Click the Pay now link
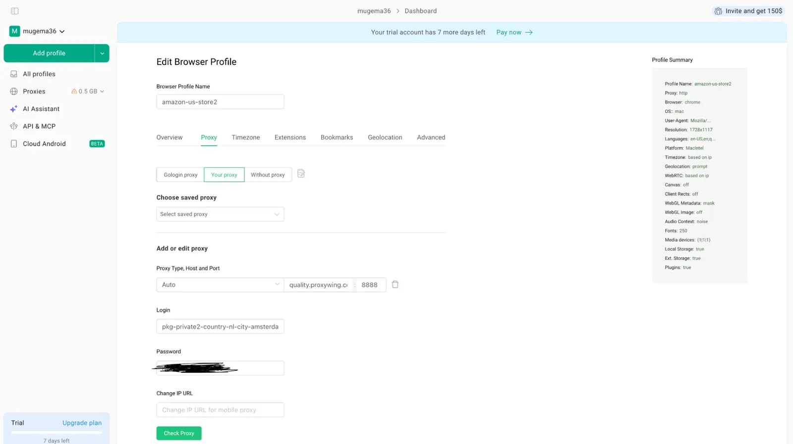The image size is (793, 444). [509, 32]
